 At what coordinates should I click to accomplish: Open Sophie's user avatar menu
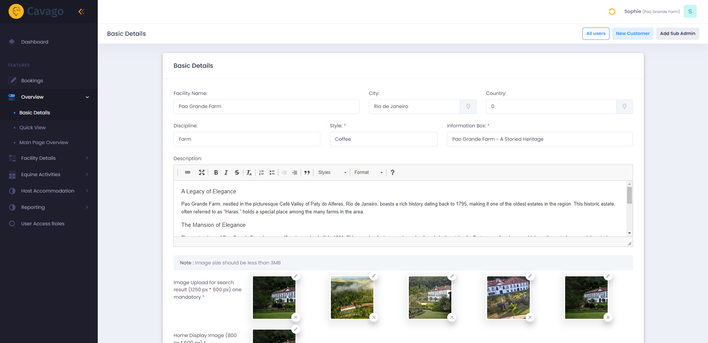tap(690, 12)
